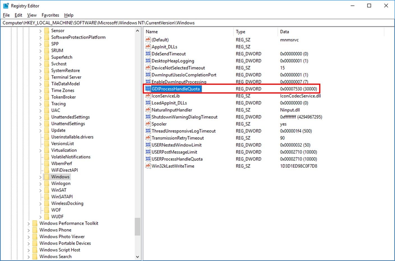Click the Registry Editor app icon in title bar
The width and height of the screenshot is (395, 261).
6,6
